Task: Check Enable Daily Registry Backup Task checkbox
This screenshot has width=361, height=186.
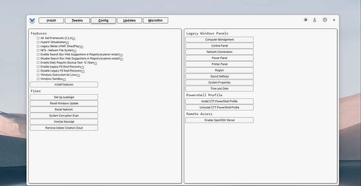Action: [38, 62]
